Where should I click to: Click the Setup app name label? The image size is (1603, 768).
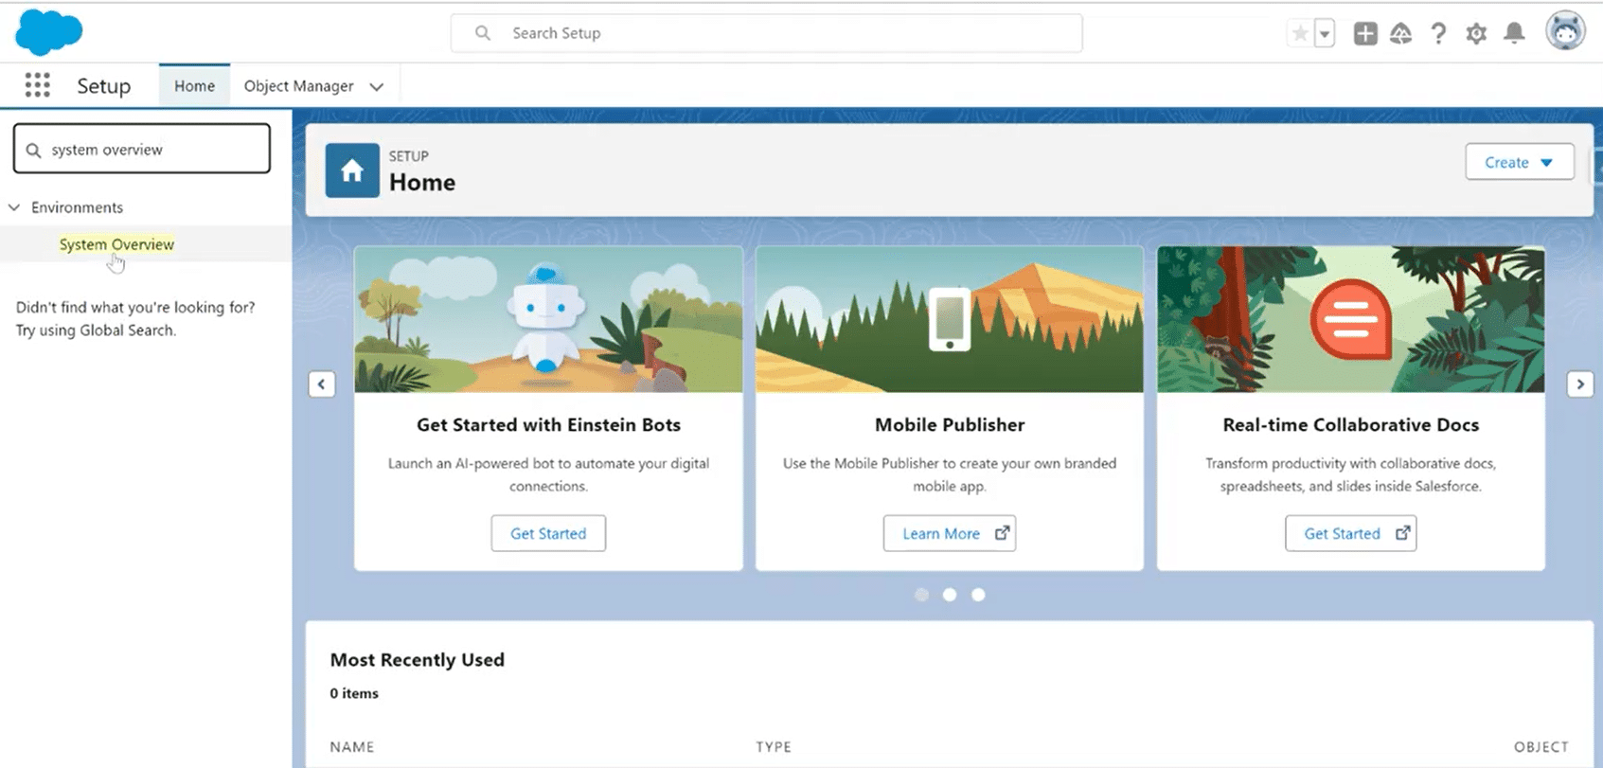tap(103, 86)
